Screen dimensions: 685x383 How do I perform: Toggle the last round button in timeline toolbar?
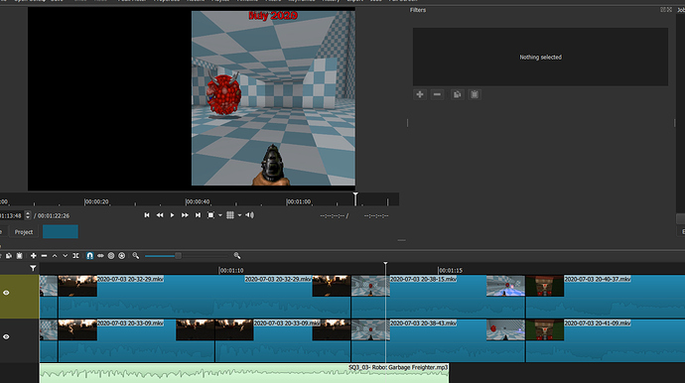(x=122, y=256)
